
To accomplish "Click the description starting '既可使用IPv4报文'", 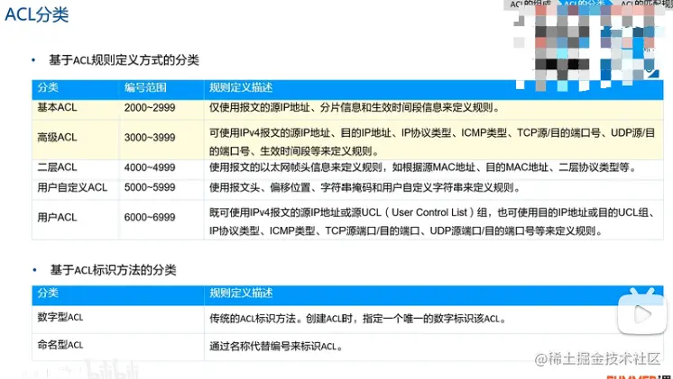I will click(432, 221).
